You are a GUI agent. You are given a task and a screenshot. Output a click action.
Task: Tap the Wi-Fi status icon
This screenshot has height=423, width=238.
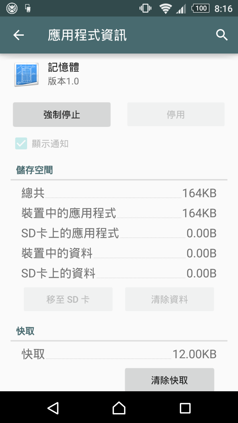(165, 8)
